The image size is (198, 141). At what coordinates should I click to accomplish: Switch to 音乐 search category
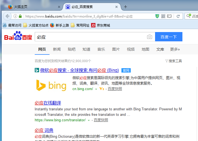point(101,49)
